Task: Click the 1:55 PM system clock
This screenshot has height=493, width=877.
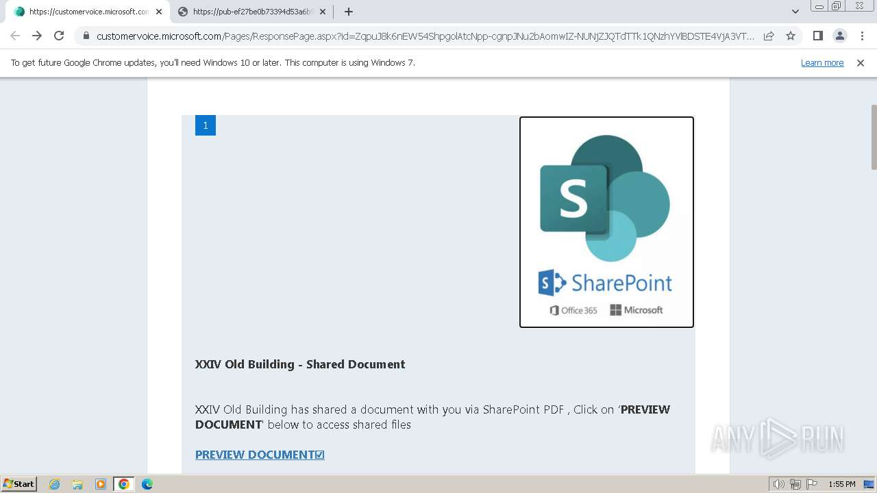Action: coord(842,484)
